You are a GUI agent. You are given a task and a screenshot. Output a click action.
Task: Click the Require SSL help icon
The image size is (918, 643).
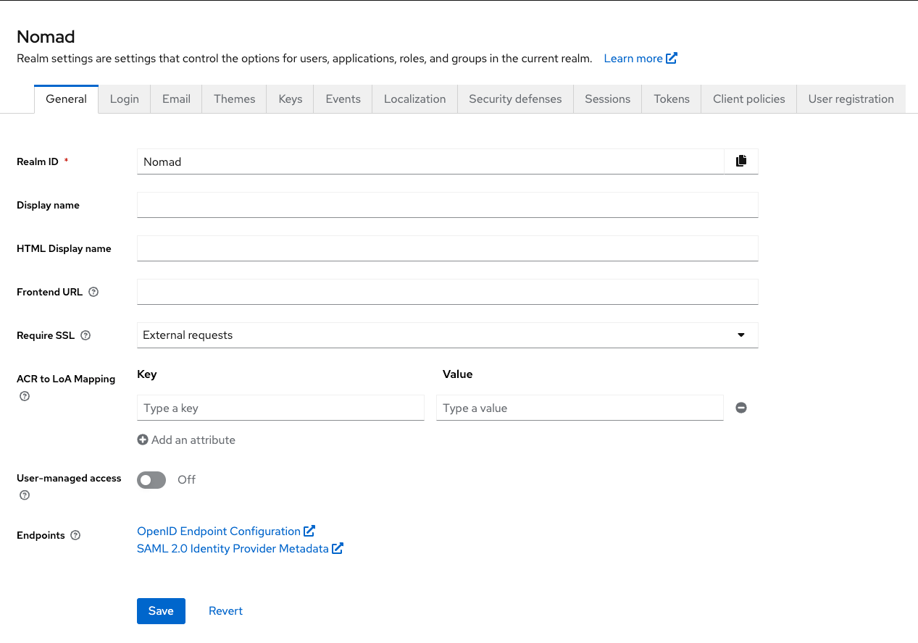pyautogui.click(x=85, y=335)
